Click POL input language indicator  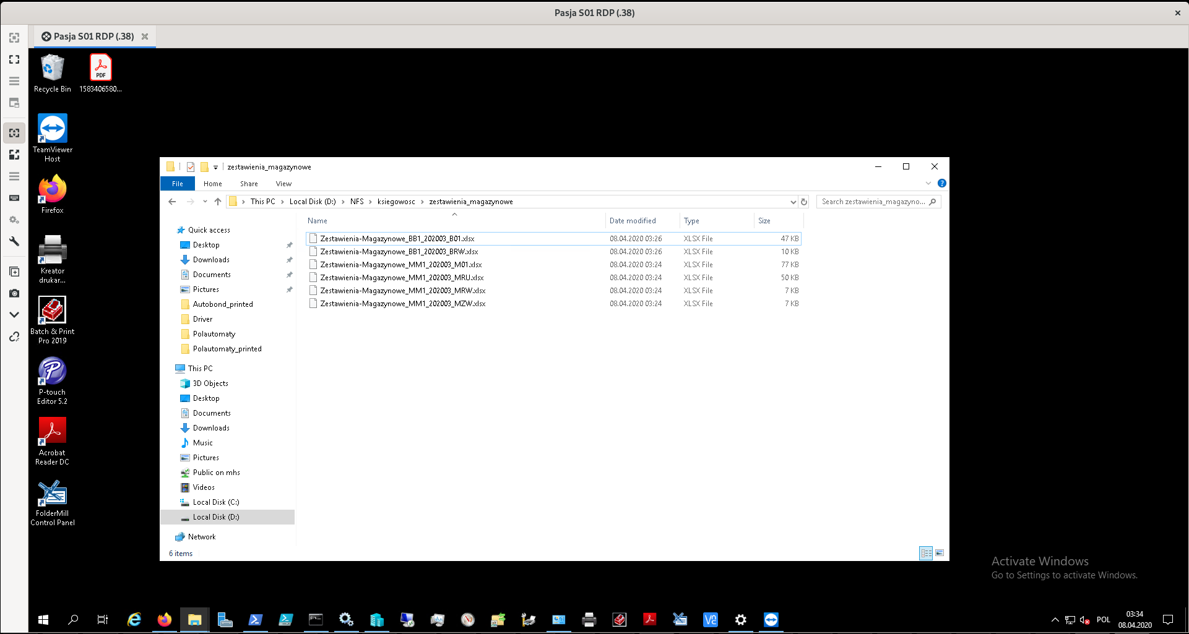[x=1103, y=620]
